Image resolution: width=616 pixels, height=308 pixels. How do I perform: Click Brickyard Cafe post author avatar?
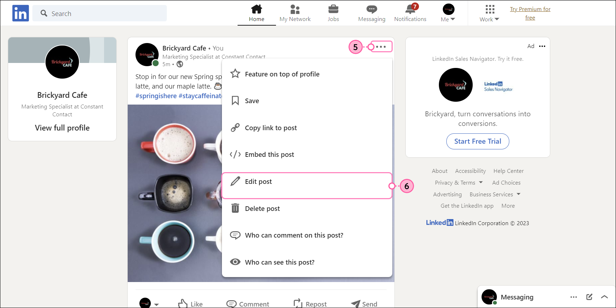(x=147, y=54)
